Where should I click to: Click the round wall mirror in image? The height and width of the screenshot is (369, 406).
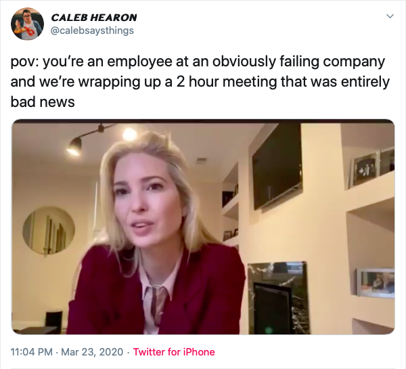49,230
